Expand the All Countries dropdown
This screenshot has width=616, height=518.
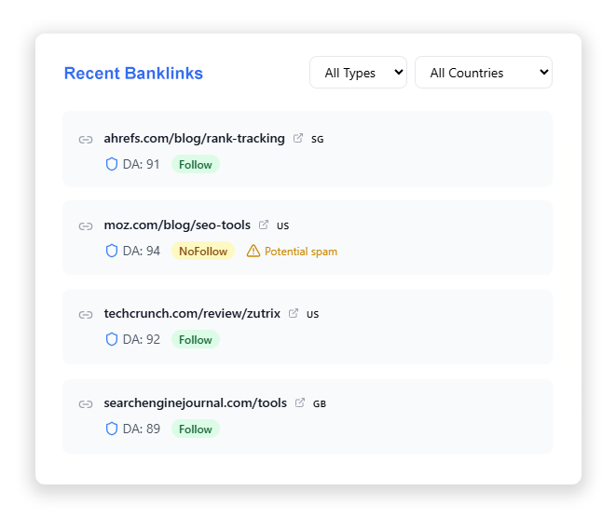click(x=484, y=73)
